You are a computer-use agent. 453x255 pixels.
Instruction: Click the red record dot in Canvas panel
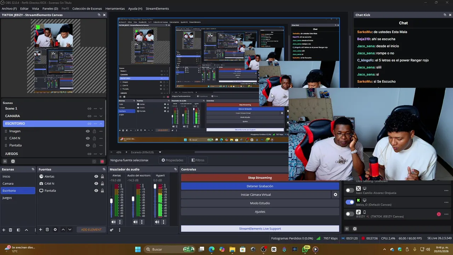(102, 161)
